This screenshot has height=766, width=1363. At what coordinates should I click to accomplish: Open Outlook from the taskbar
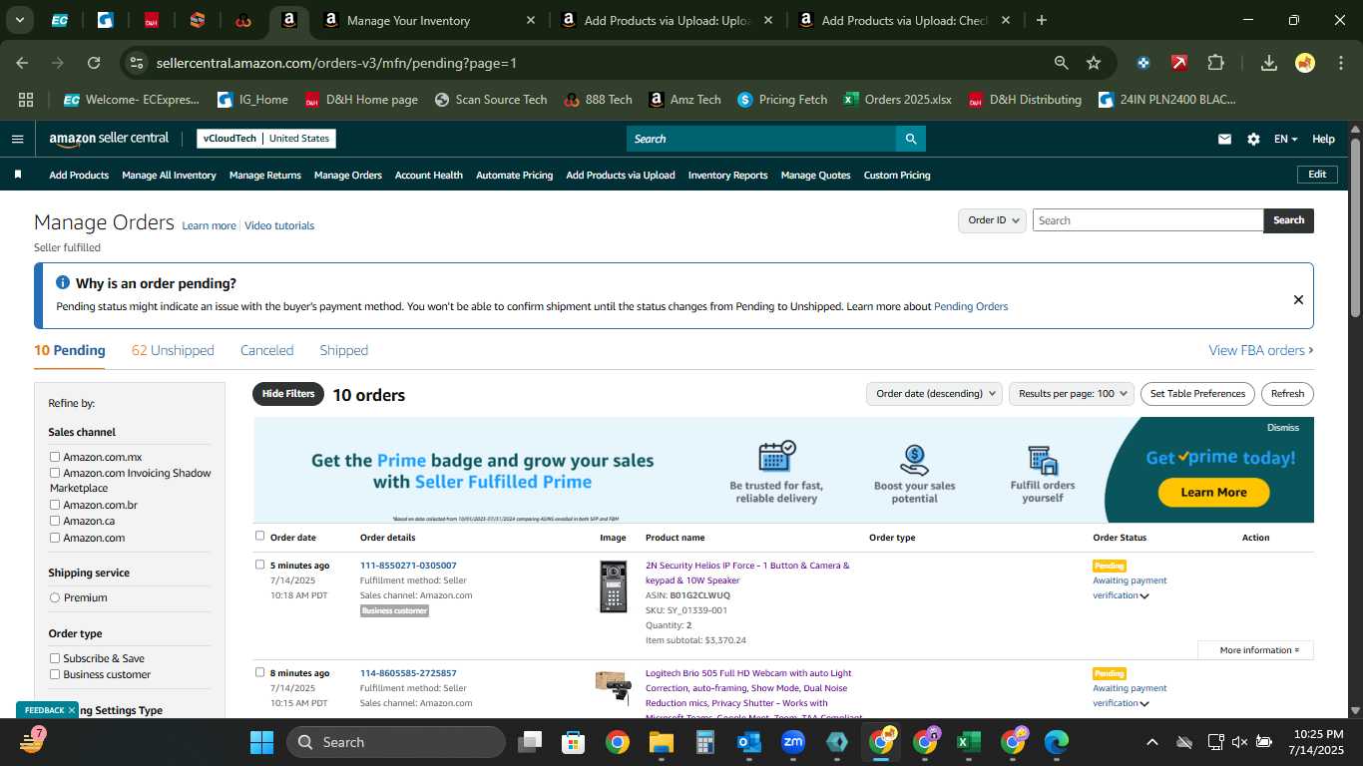[x=749, y=742]
